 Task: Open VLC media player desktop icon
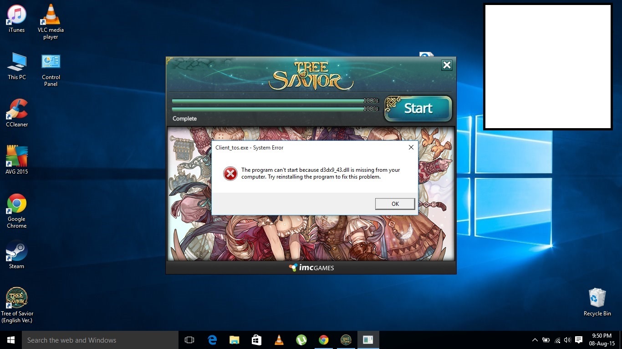(51, 21)
